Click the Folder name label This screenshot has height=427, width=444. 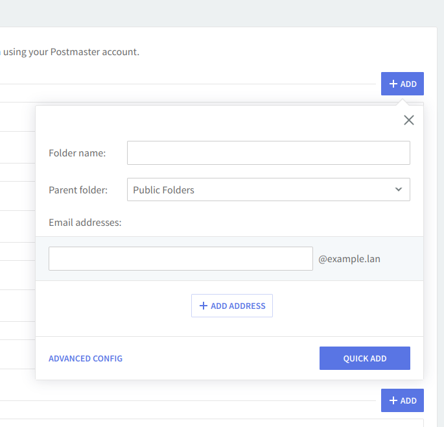tap(77, 153)
